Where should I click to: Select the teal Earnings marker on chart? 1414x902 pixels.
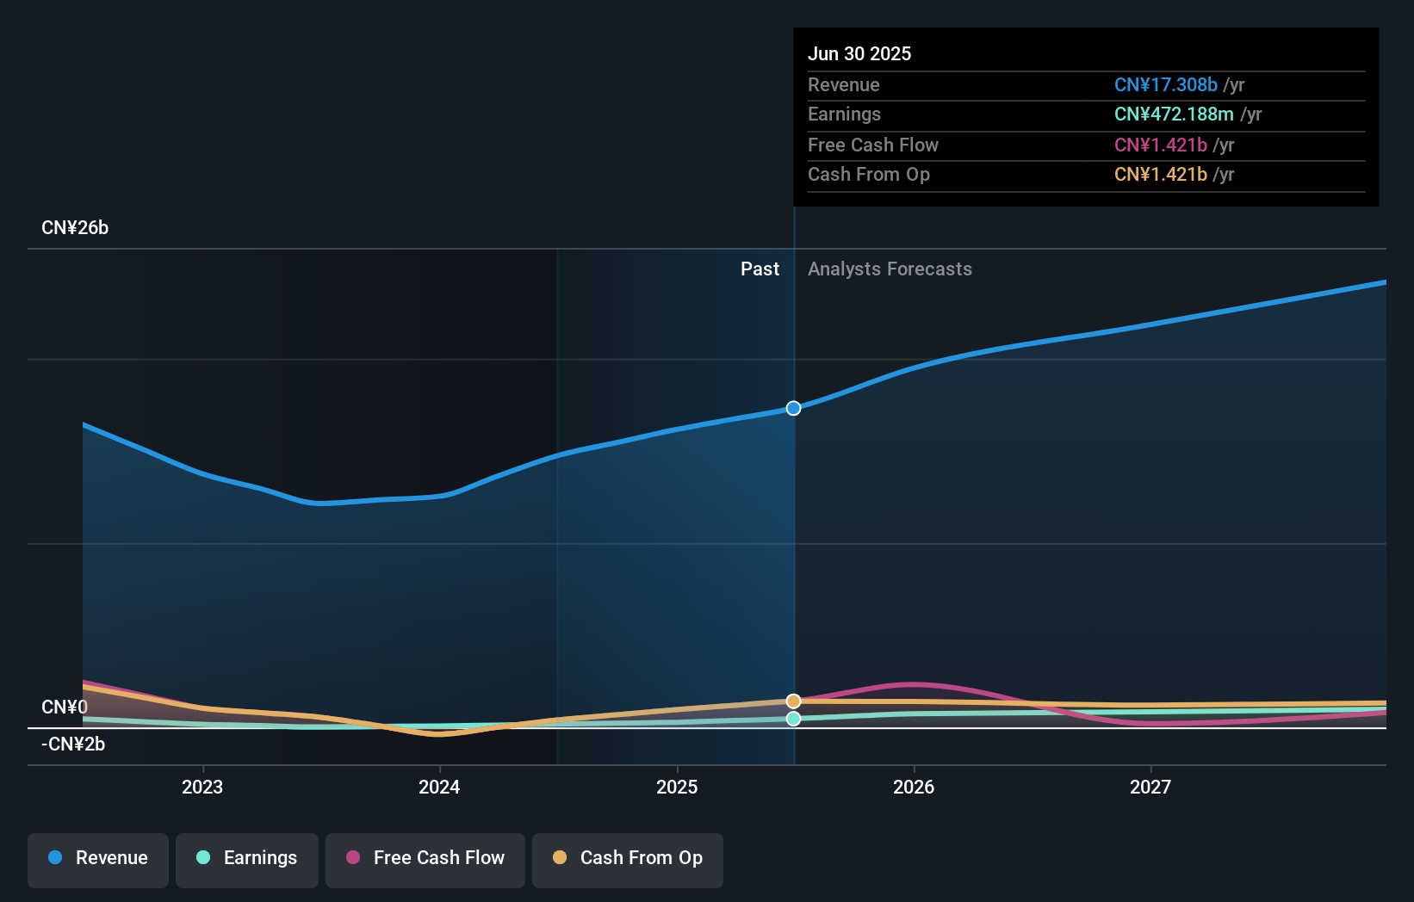(x=793, y=719)
